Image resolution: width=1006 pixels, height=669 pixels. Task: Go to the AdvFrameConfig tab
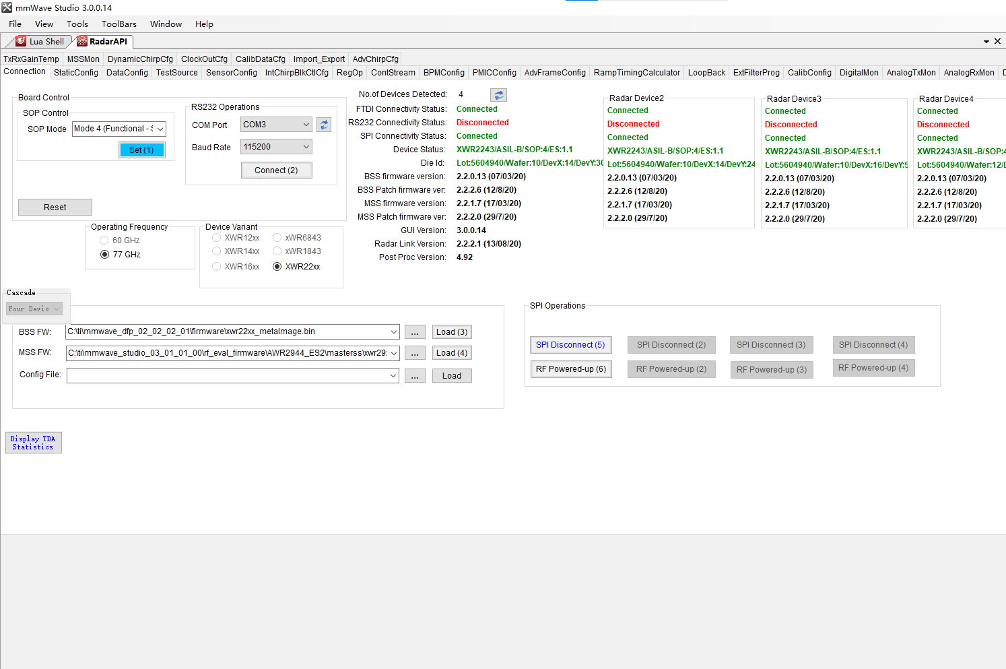[x=555, y=73]
